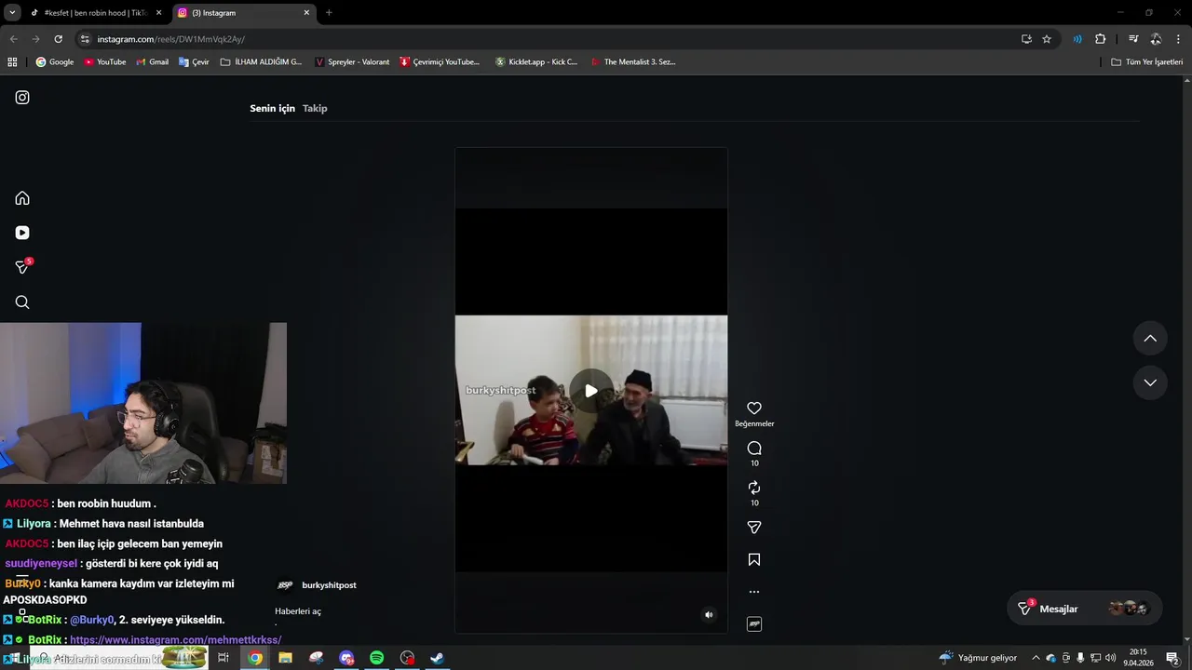Open the search magnifier in Instagram sidebar
The width and height of the screenshot is (1192, 670).
(22, 302)
